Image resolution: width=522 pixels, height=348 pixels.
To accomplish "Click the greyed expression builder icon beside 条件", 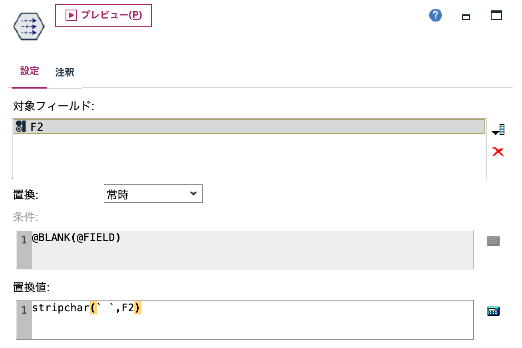I will point(493,241).
